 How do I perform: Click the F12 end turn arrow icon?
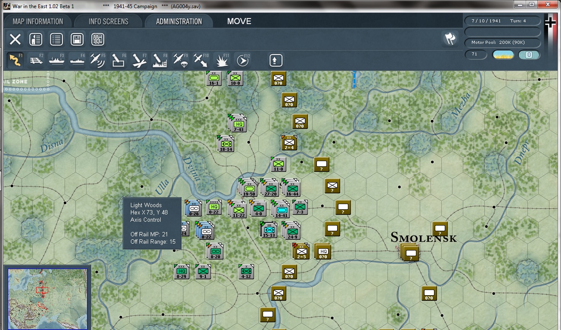[x=243, y=60]
